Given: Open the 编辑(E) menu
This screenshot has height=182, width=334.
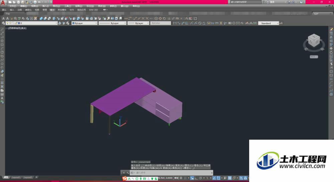Looking at the screenshot, I should click(23, 6).
